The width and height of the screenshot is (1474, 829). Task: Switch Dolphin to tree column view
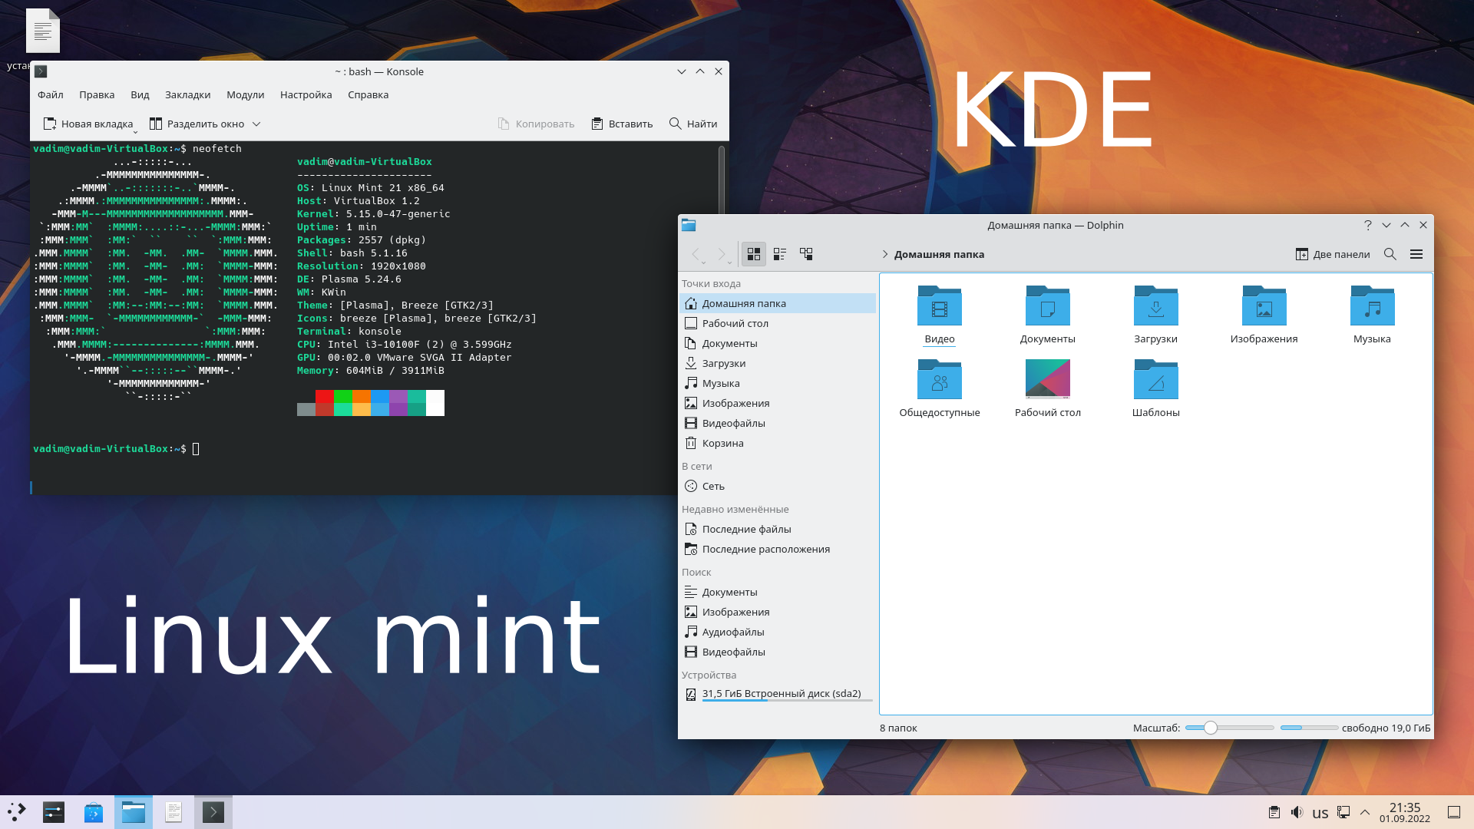pos(807,254)
